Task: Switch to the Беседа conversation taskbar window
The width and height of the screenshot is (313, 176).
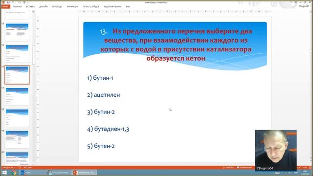Action: point(59,173)
